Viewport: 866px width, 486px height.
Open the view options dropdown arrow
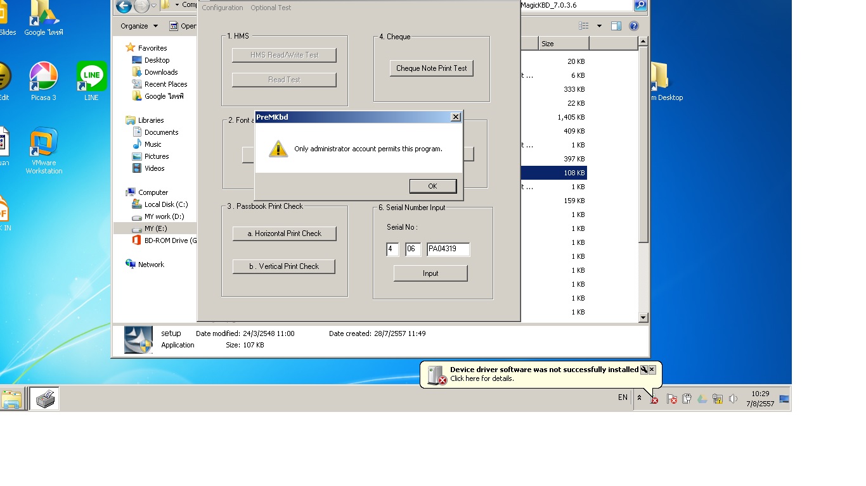(599, 26)
